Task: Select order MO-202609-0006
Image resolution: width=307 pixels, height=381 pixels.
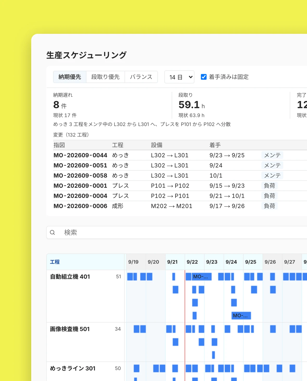Action: 80,206
